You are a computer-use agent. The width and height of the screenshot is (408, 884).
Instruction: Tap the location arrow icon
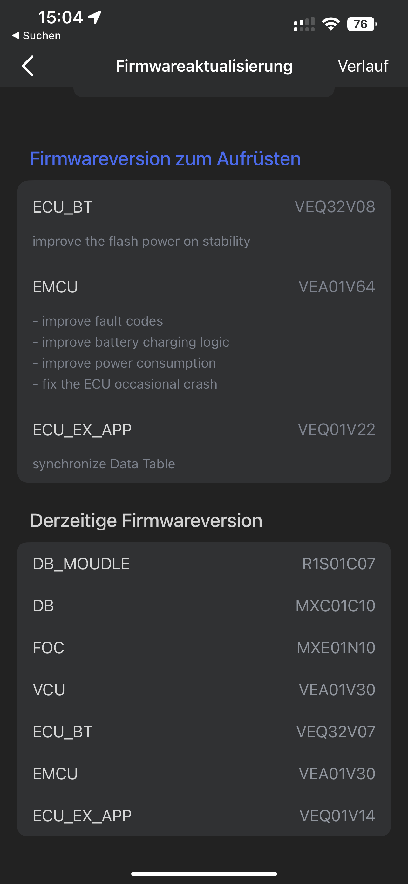click(x=95, y=17)
